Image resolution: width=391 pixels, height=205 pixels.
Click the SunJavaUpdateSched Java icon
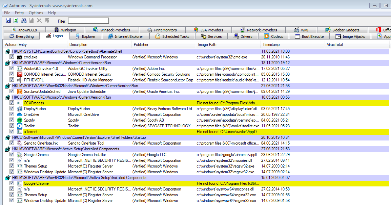pyautogui.click(x=19, y=92)
